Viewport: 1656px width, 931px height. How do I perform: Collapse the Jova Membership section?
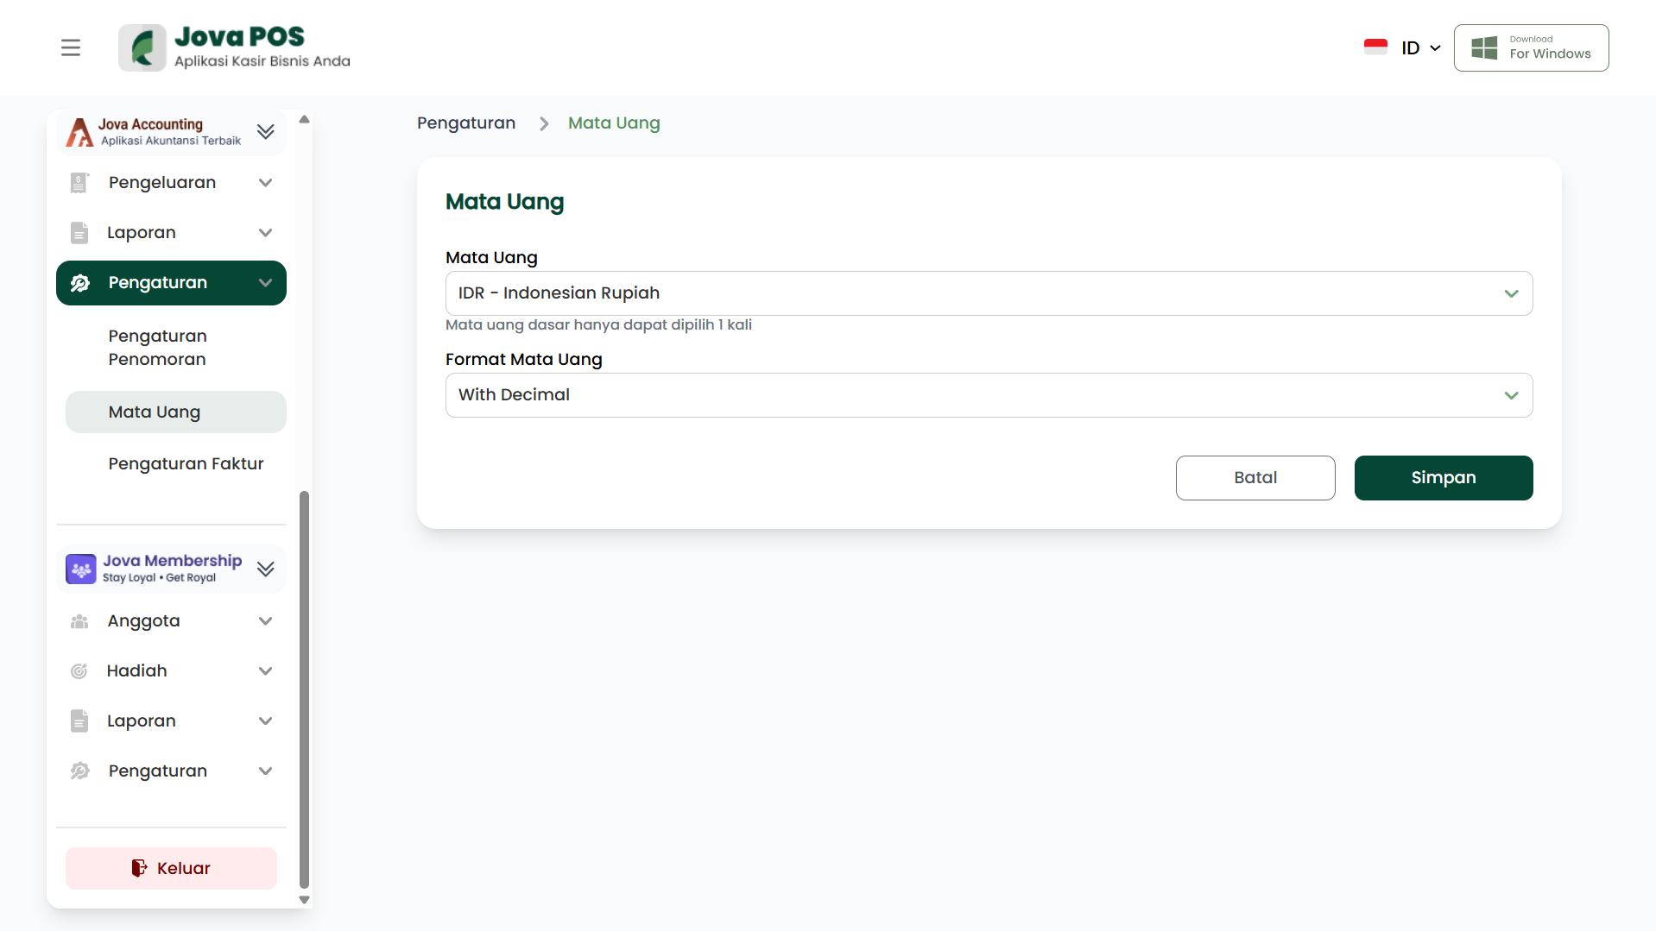265,569
